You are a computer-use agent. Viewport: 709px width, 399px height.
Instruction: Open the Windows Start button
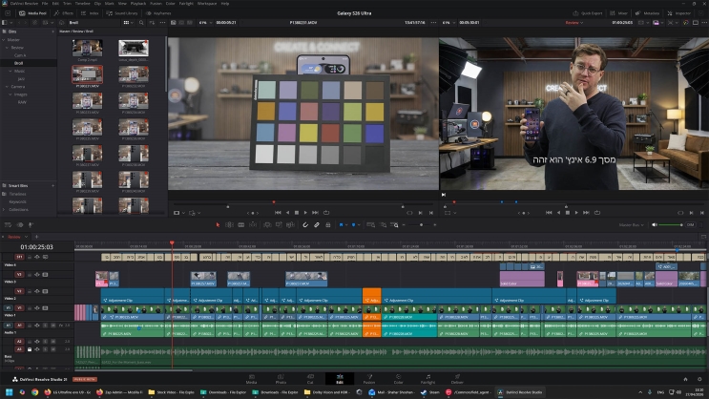coord(9,392)
